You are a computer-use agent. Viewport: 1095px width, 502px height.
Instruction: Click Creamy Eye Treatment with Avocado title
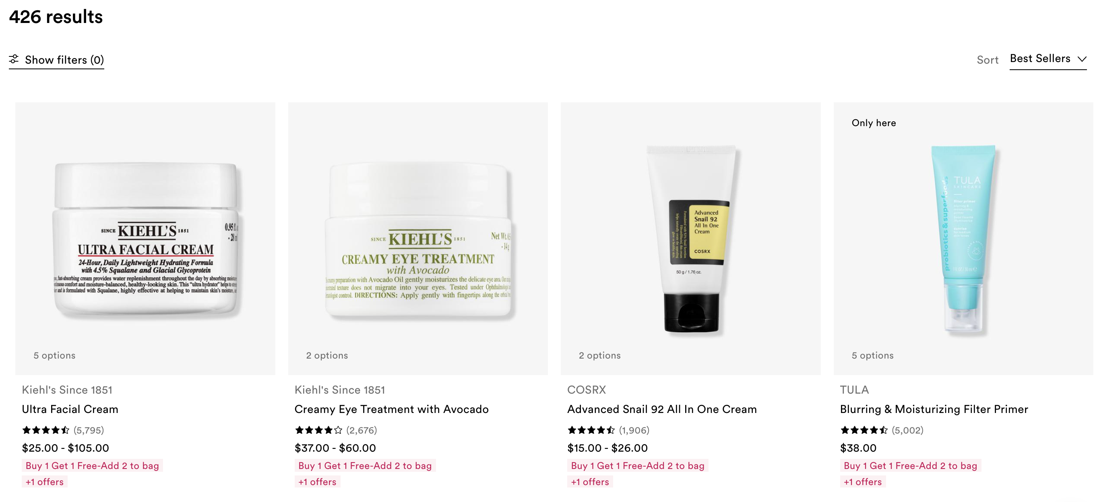pos(391,409)
